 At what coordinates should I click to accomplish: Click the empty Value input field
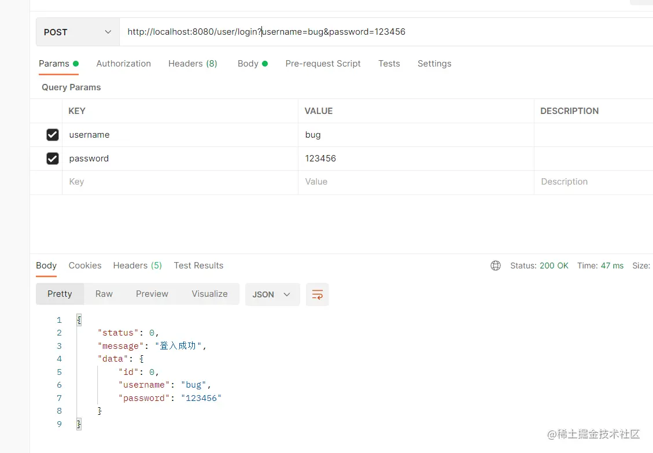click(x=416, y=182)
